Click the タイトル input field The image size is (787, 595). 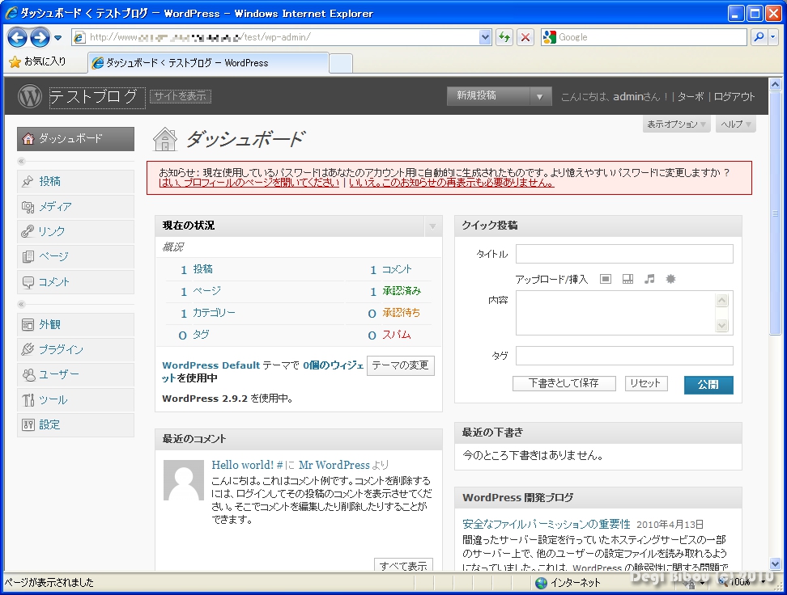624,254
